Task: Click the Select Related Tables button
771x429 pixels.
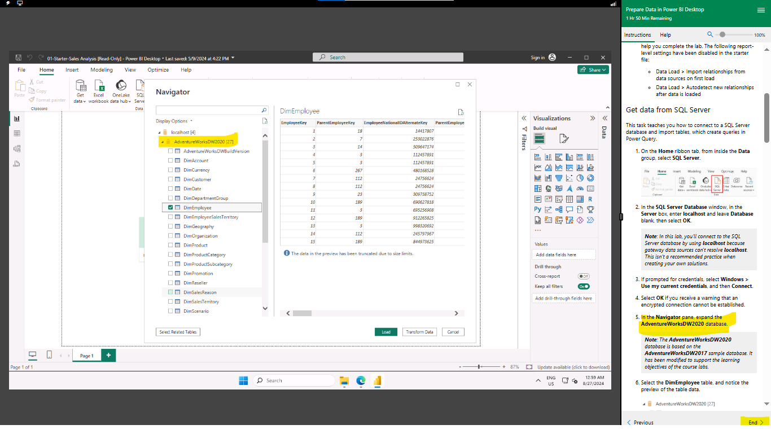Action: click(x=178, y=332)
